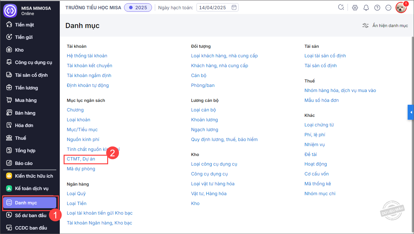
Task: Open the CTMT, Dự án link
Action: (x=81, y=159)
